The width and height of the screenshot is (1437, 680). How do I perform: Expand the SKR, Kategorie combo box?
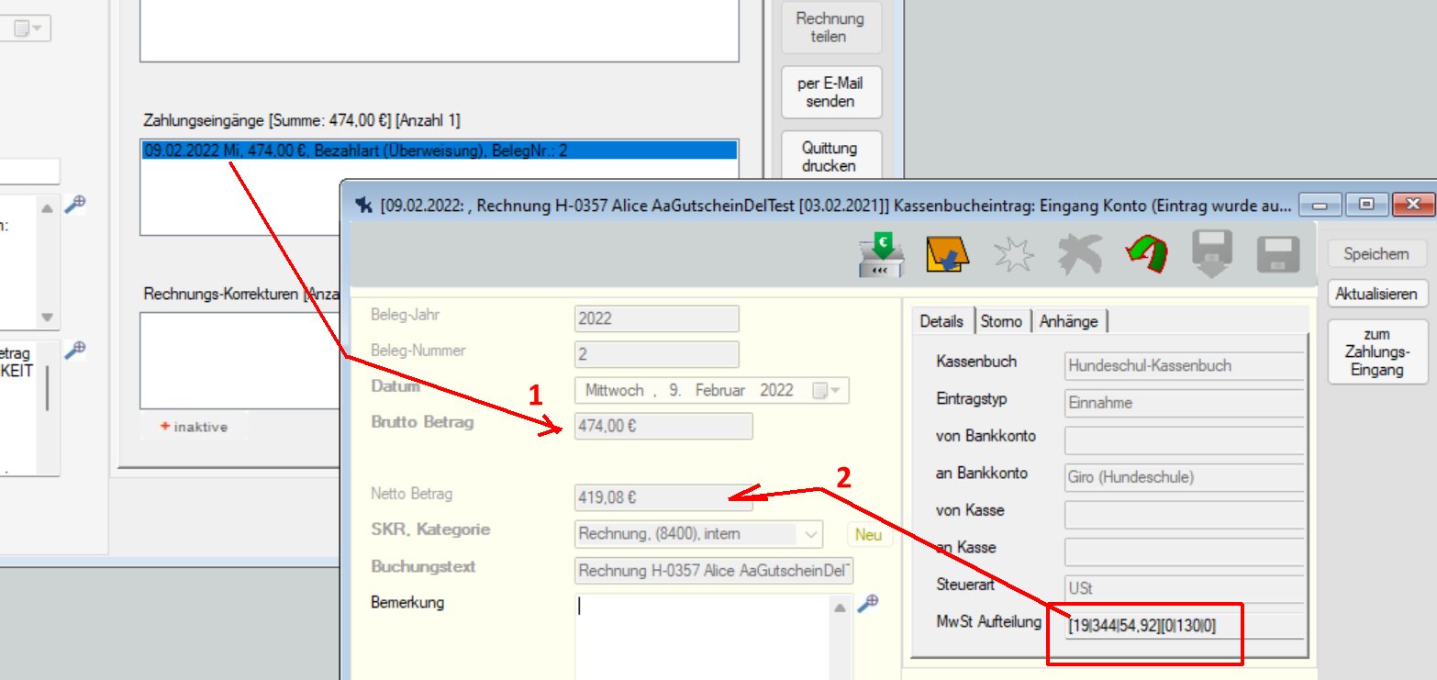811,533
